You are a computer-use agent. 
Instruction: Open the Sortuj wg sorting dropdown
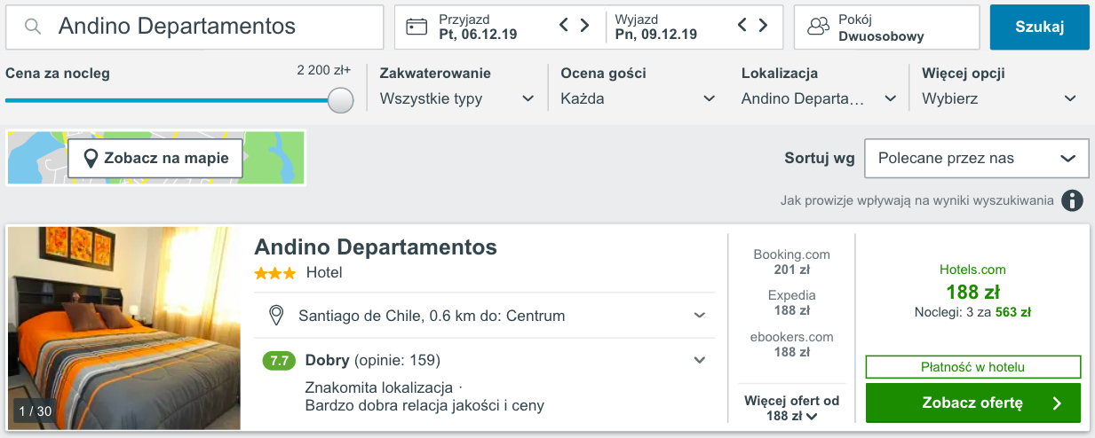click(976, 159)
